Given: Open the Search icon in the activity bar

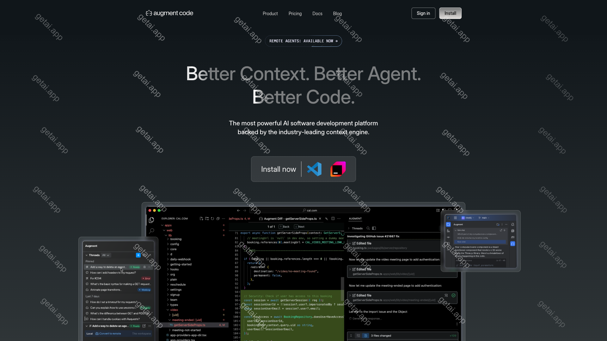Looking at the screenshot, I should click(151, 231).
